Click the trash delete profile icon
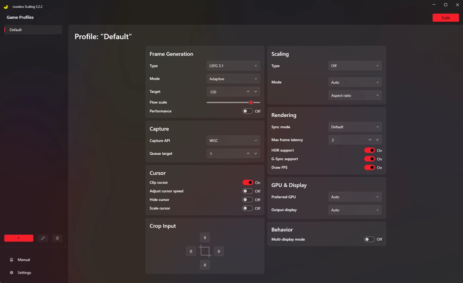The width and height of the screenshot is (463, 283). (57, 238)
